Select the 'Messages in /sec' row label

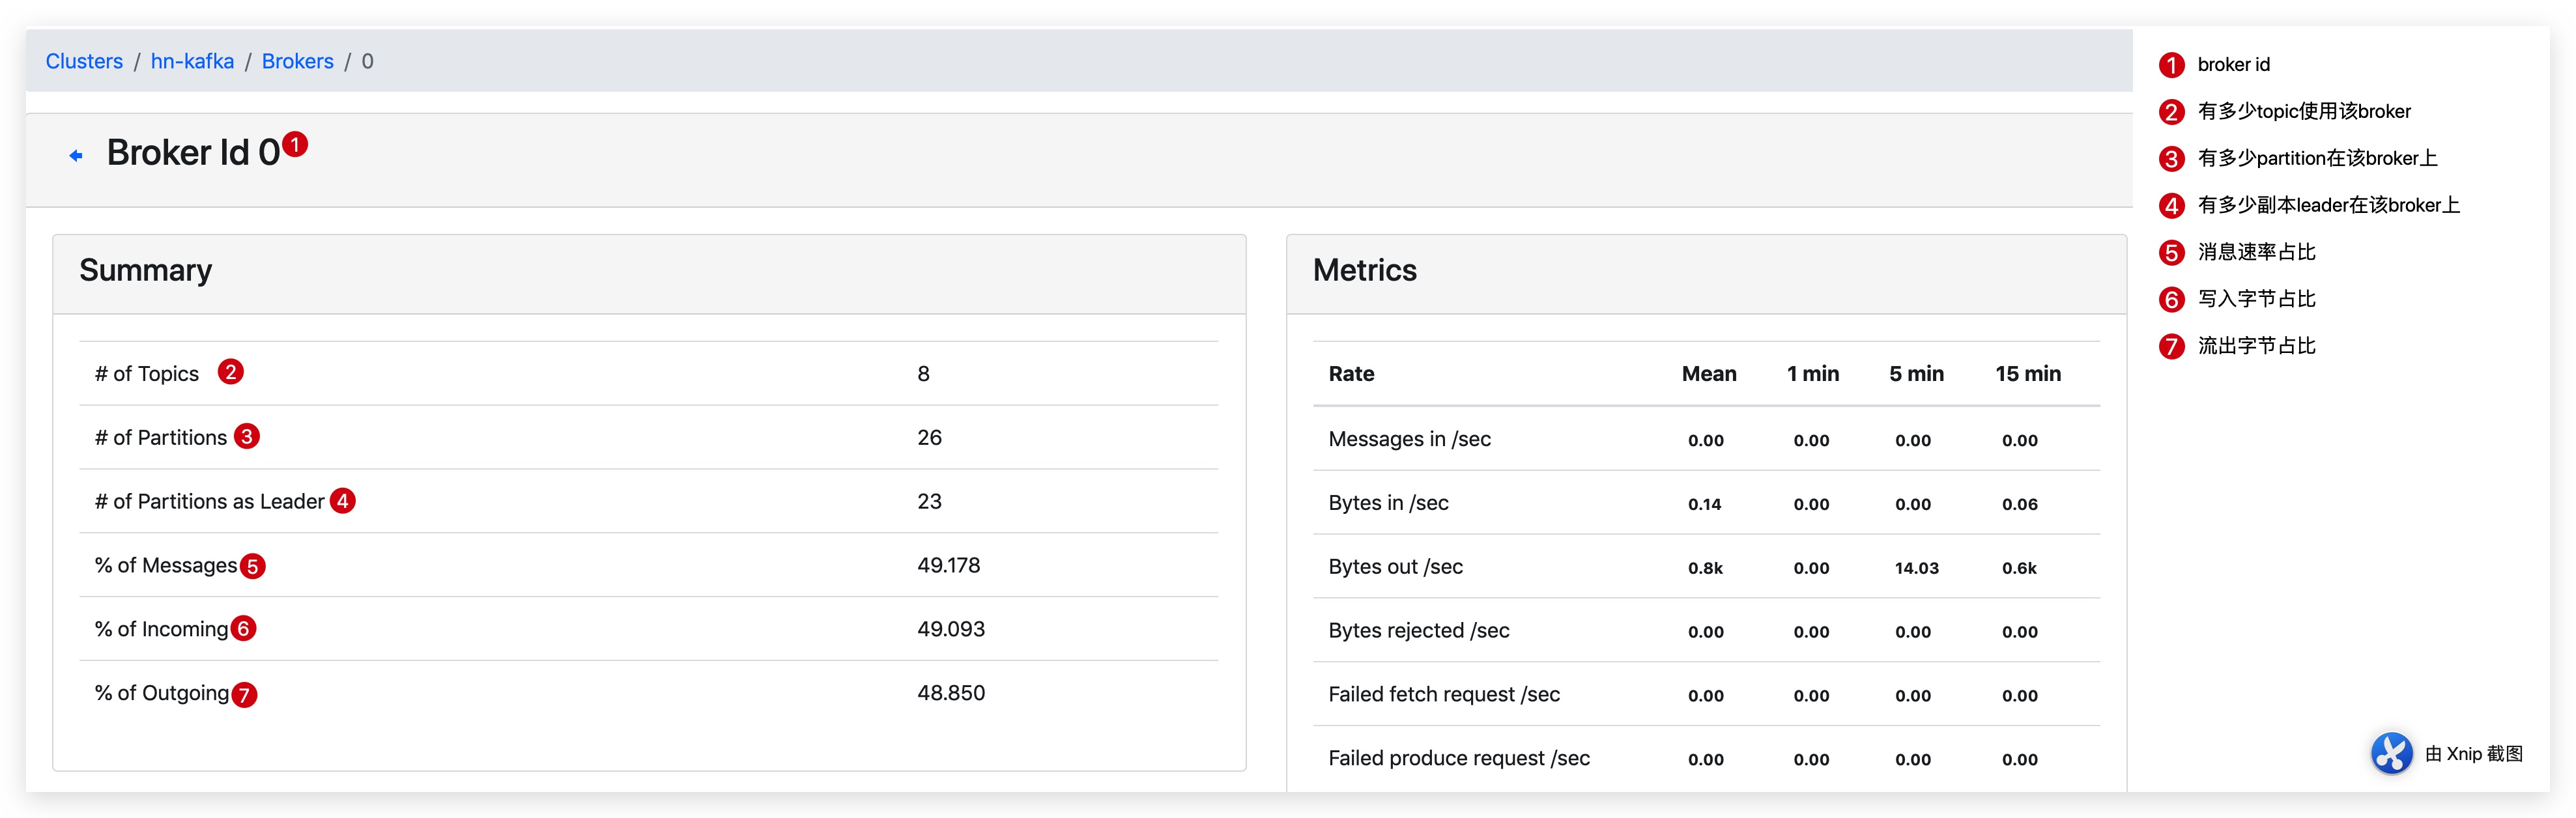click(x=1409, y=439)
